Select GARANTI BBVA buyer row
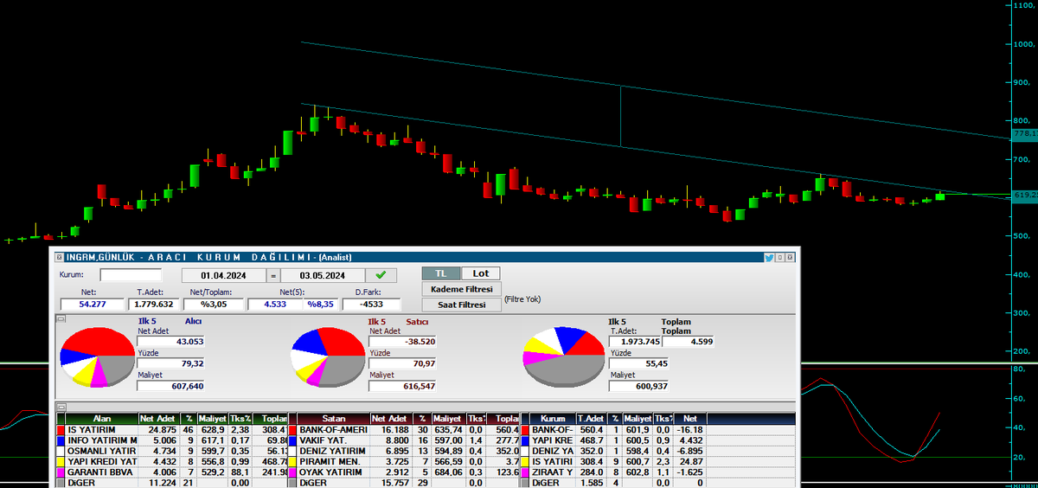The width and height of the screenshot is (1038, 488). pos(102,472)
